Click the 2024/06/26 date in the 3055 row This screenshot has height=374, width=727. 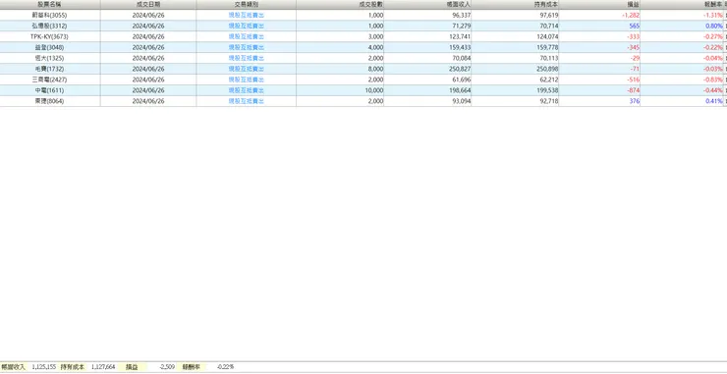pyautogui.click(x=148, y=15)
